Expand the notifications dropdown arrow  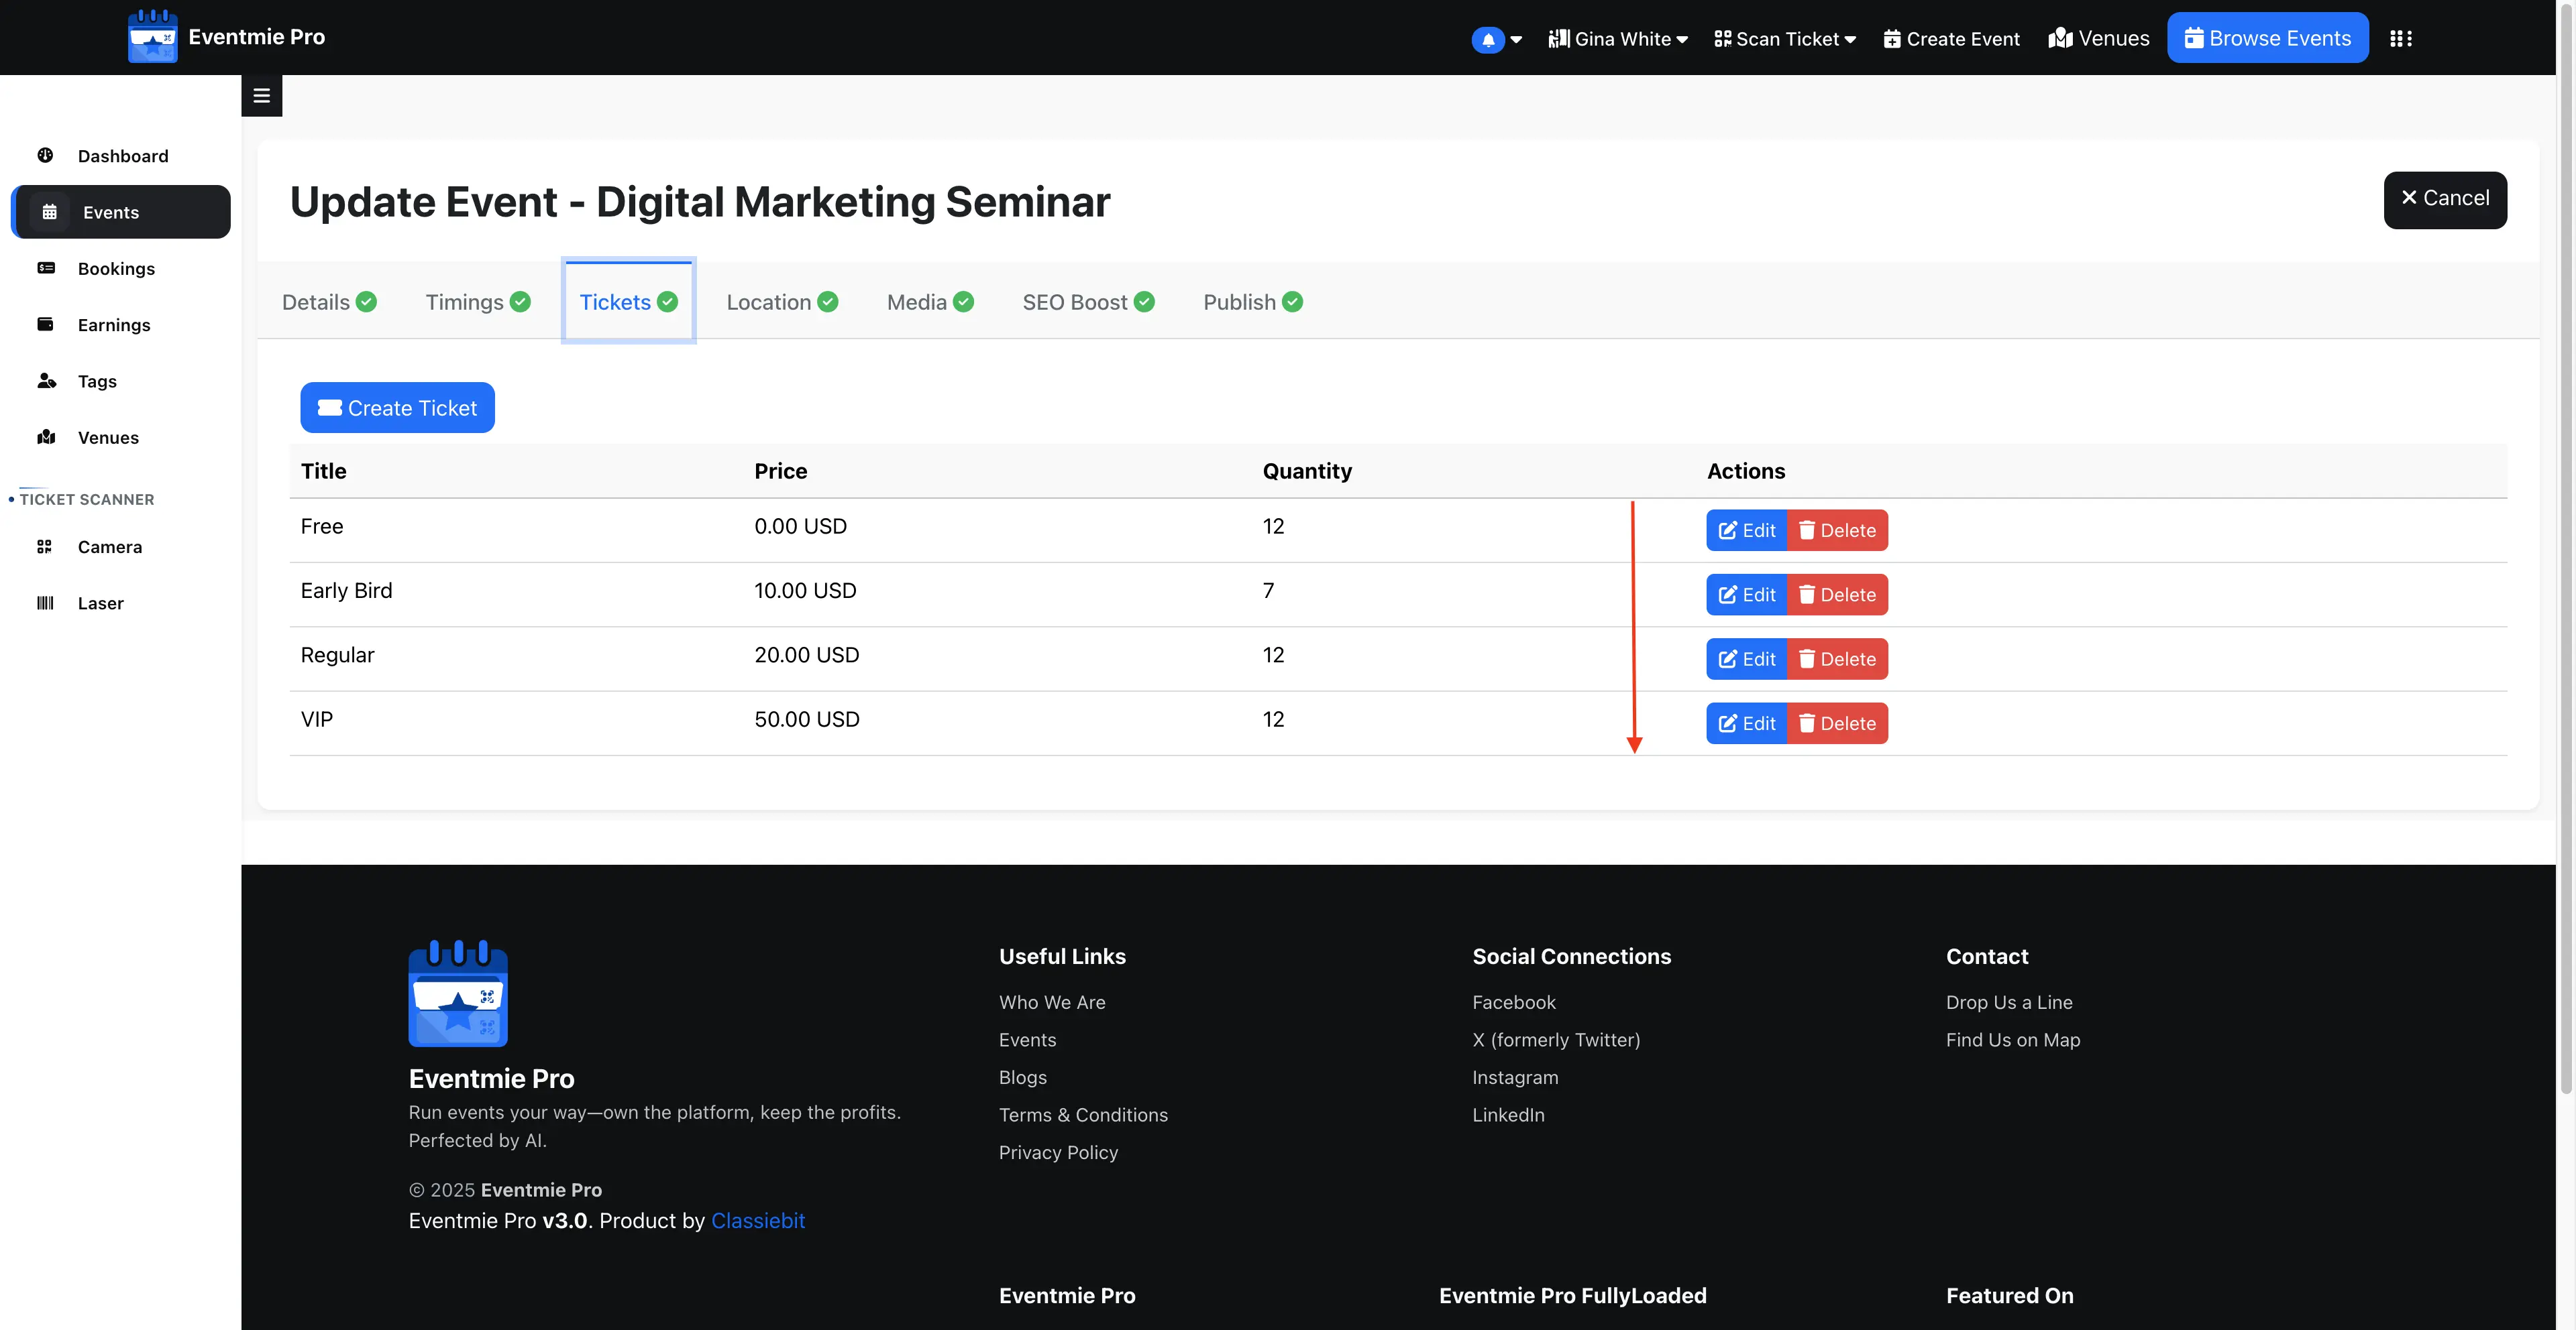1516,40
